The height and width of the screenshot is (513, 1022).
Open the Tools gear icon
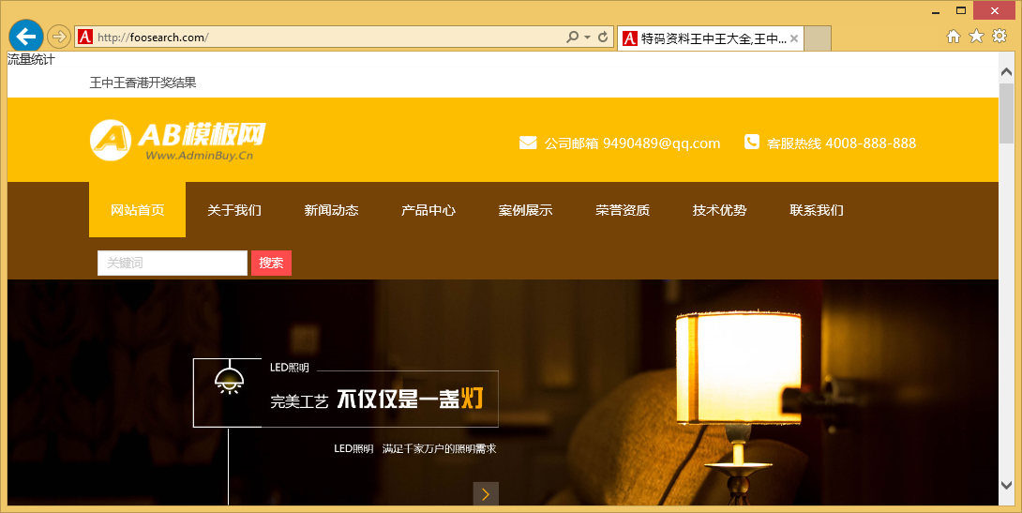[x=999, y=37]
